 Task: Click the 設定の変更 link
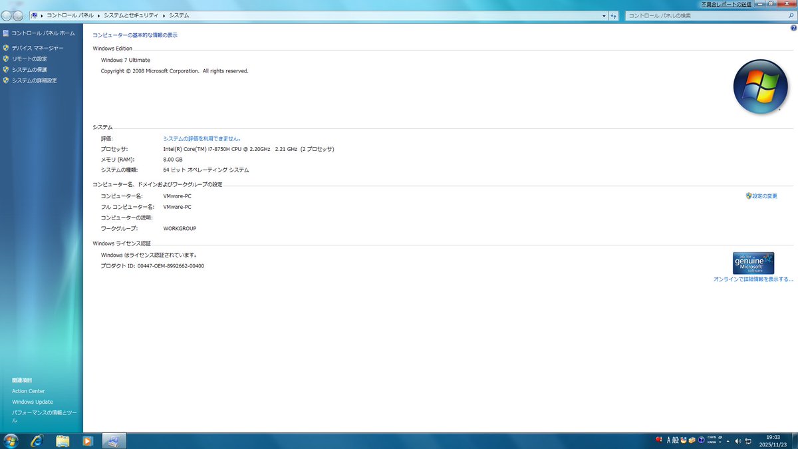tap(763, 196)
